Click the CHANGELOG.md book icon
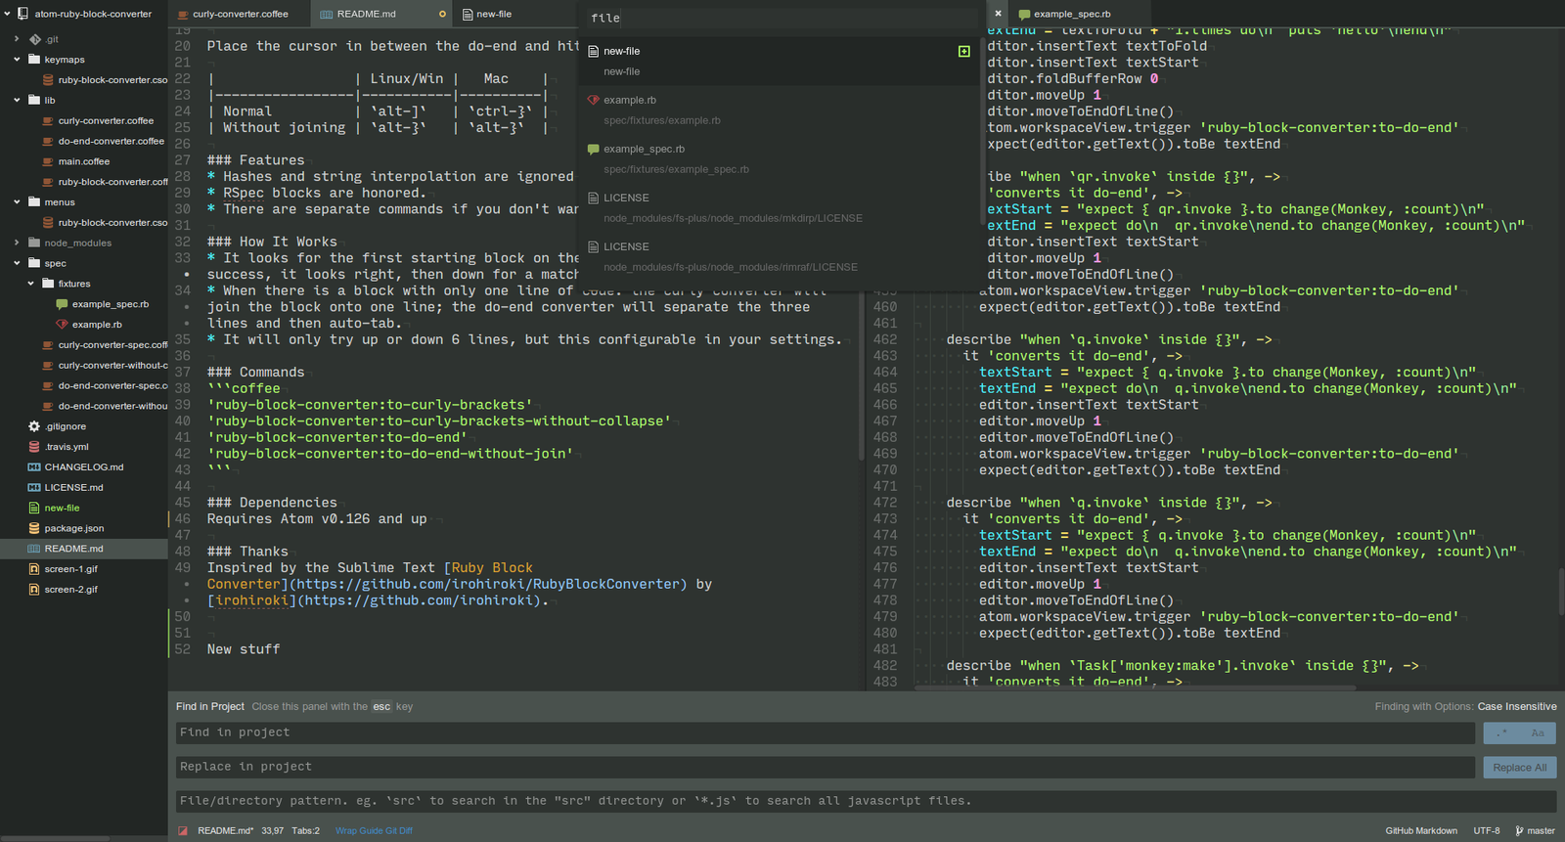The image size is (1565, 842). pos(34,467)
